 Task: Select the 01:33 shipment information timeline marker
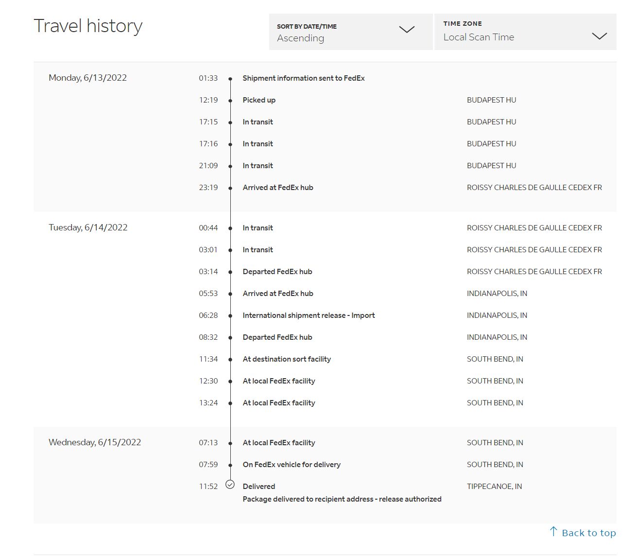[230, 79]
